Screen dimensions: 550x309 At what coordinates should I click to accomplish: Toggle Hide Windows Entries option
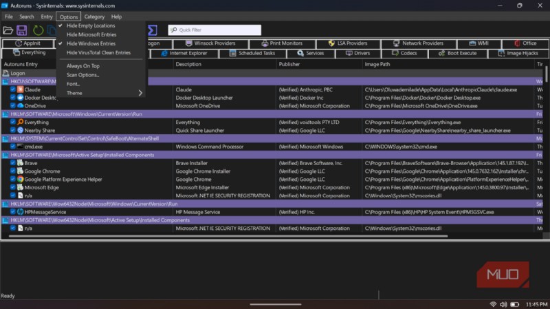[x=100, y=43]
